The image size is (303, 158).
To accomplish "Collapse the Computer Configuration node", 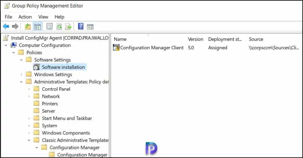I will [6, 45].
